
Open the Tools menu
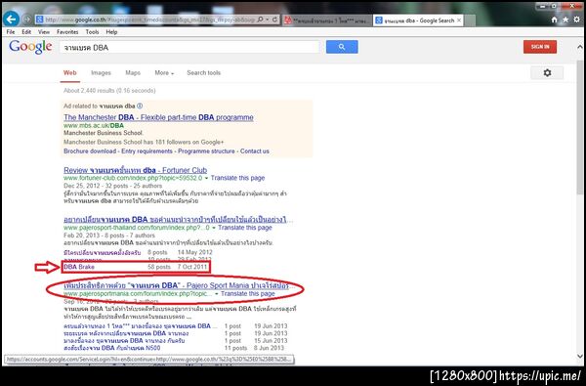[x=92, y=32]
